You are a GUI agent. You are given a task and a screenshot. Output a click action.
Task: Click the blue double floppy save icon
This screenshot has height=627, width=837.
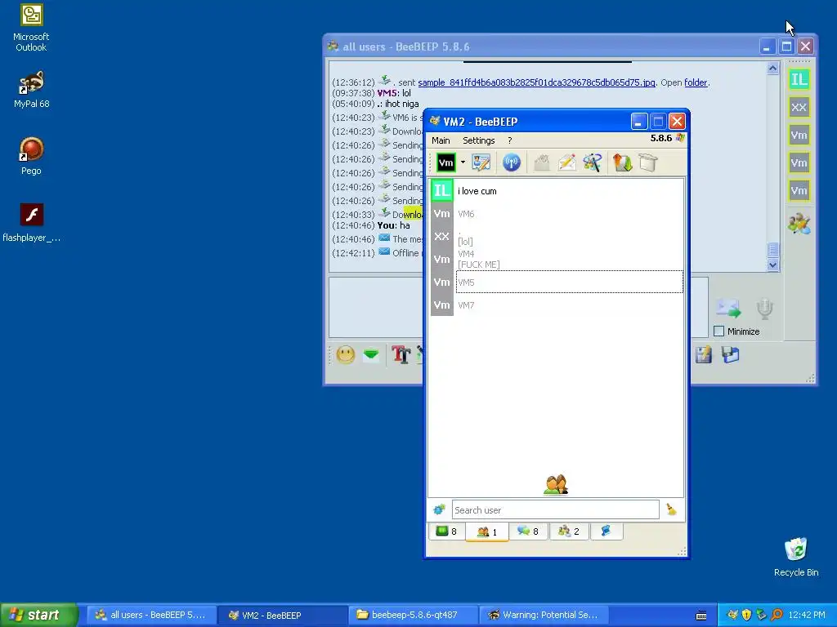(730, 354)
